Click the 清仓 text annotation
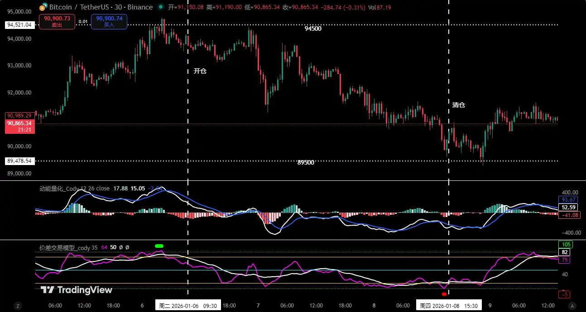Image resolution: width=586 pixels, height=312 pixels. point(458,105)
